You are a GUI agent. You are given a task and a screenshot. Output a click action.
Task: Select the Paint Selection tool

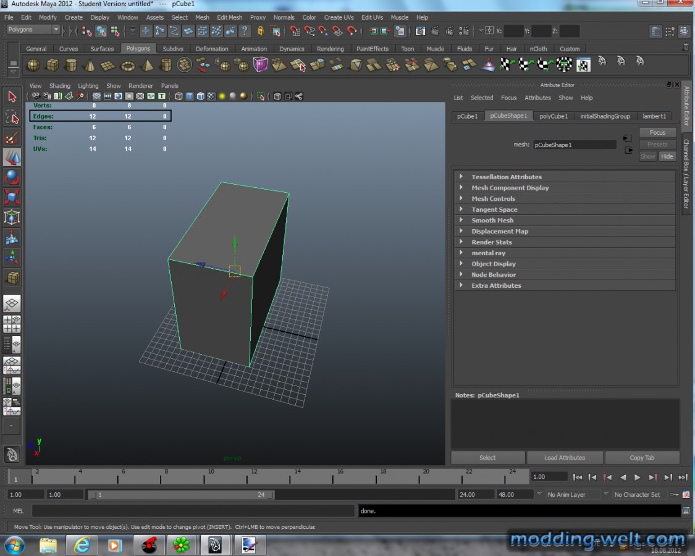[12, 137]
